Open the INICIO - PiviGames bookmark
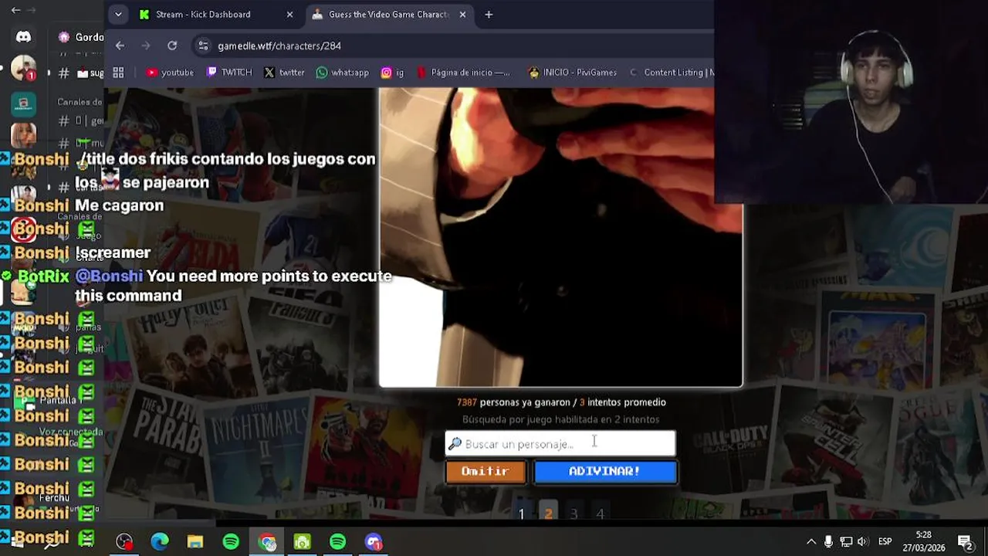 tap(572, 72)
